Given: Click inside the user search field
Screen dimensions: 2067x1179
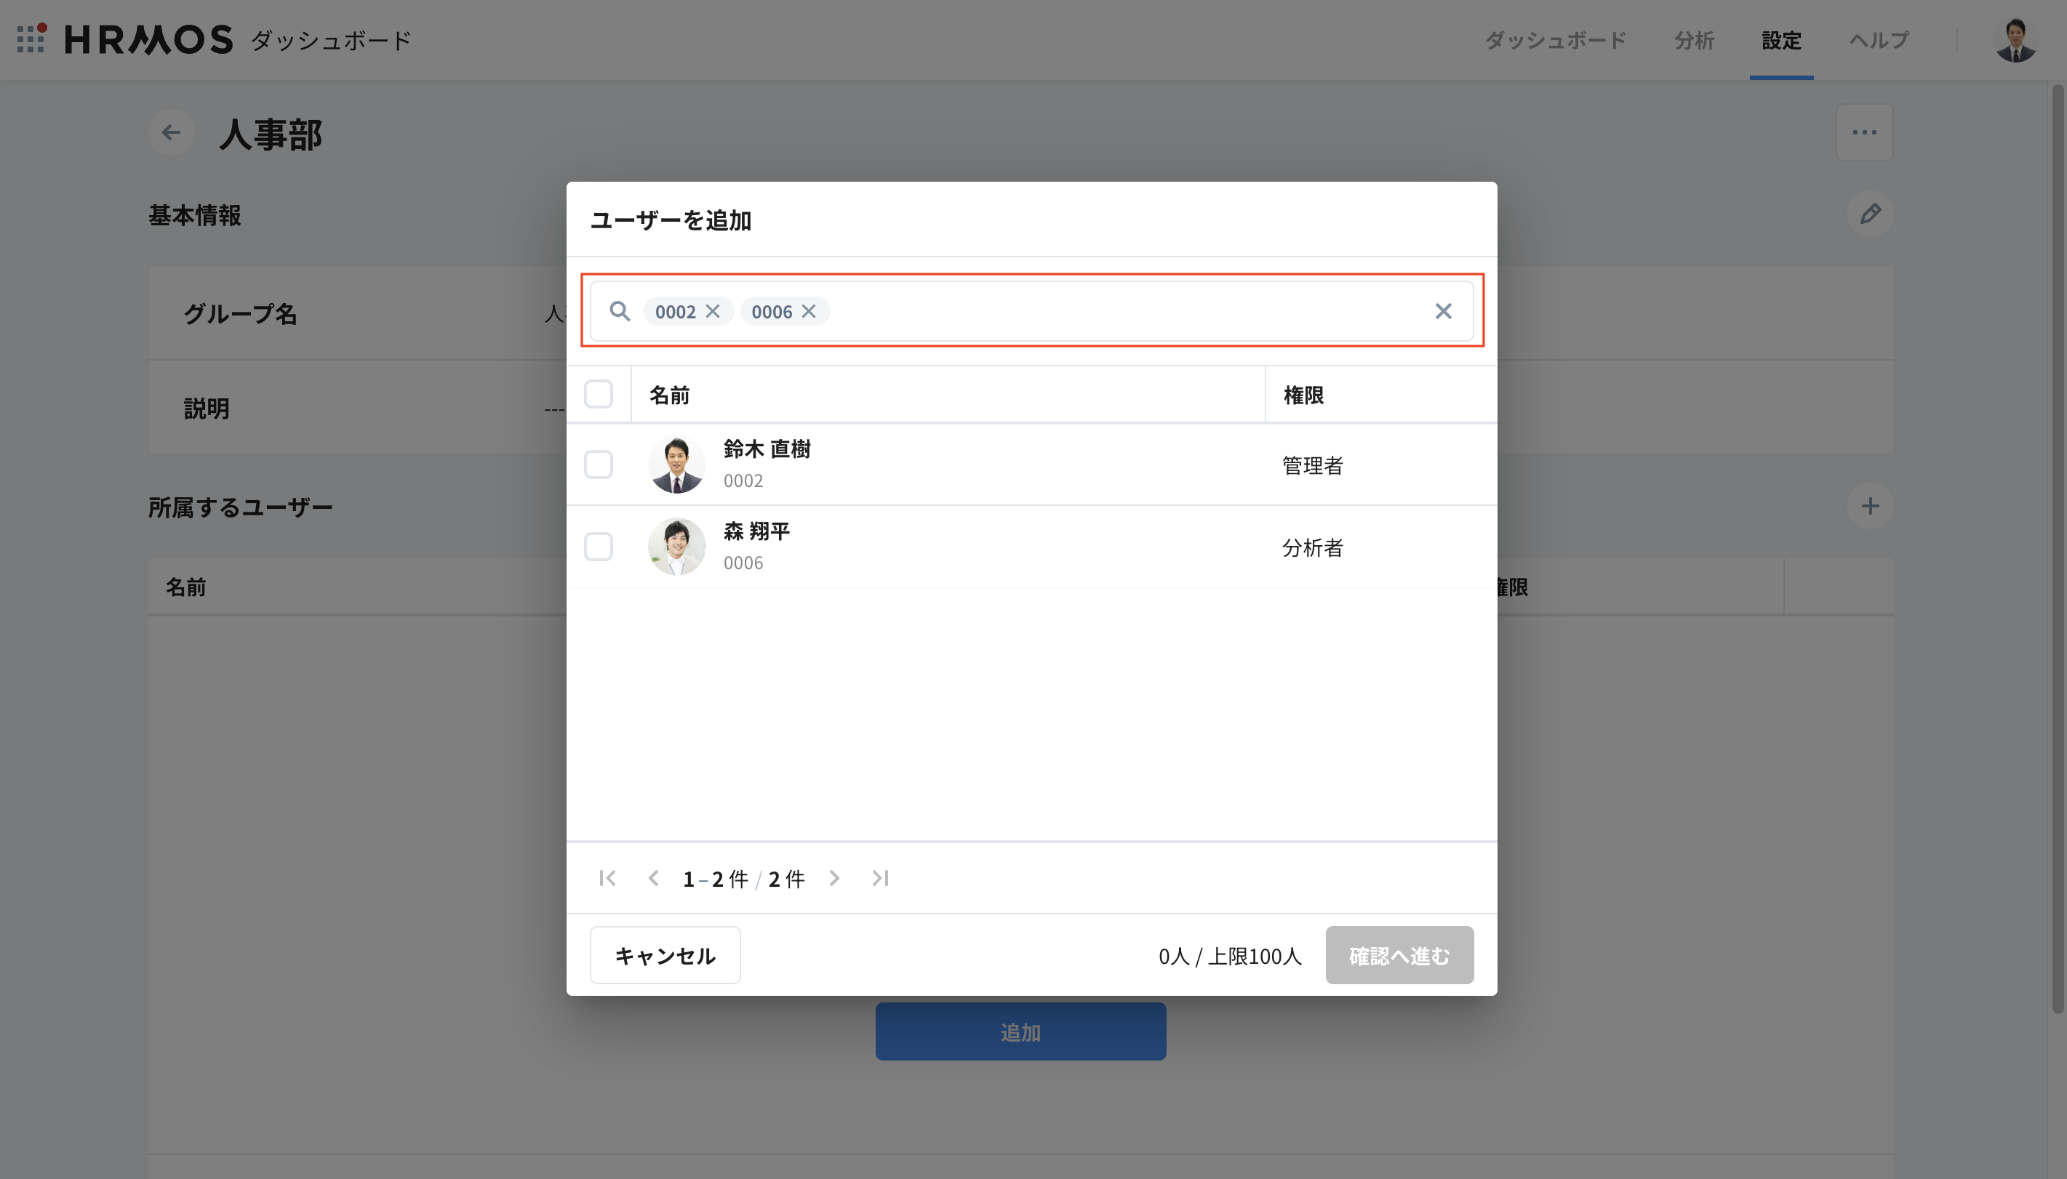Looking at the screenshot, I should point(1126,312).
